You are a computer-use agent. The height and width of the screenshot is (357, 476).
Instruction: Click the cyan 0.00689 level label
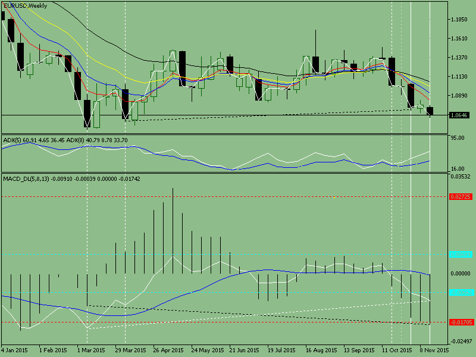[x=461, y=255]
